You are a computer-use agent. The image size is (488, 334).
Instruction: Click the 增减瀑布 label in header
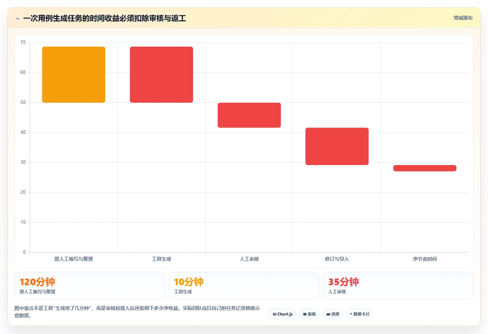point(463,18)
